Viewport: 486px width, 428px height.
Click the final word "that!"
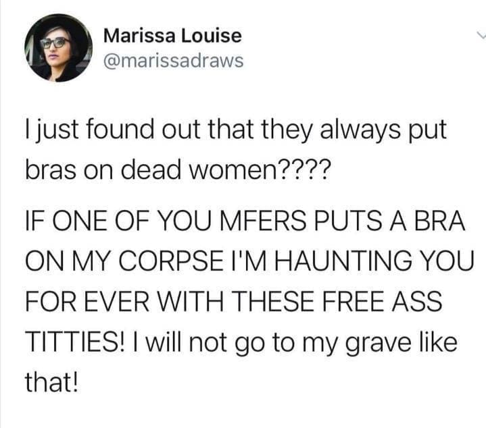(51, 381)
